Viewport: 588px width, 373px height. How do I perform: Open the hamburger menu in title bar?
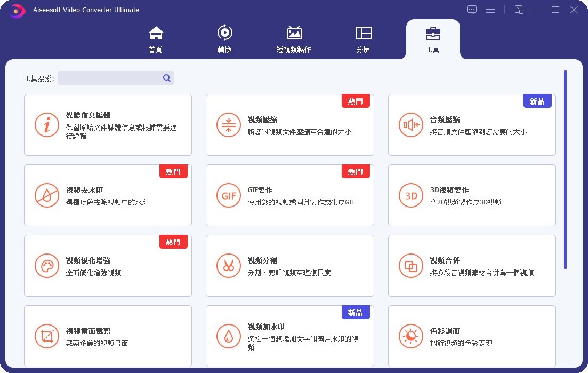click(490, 10)
